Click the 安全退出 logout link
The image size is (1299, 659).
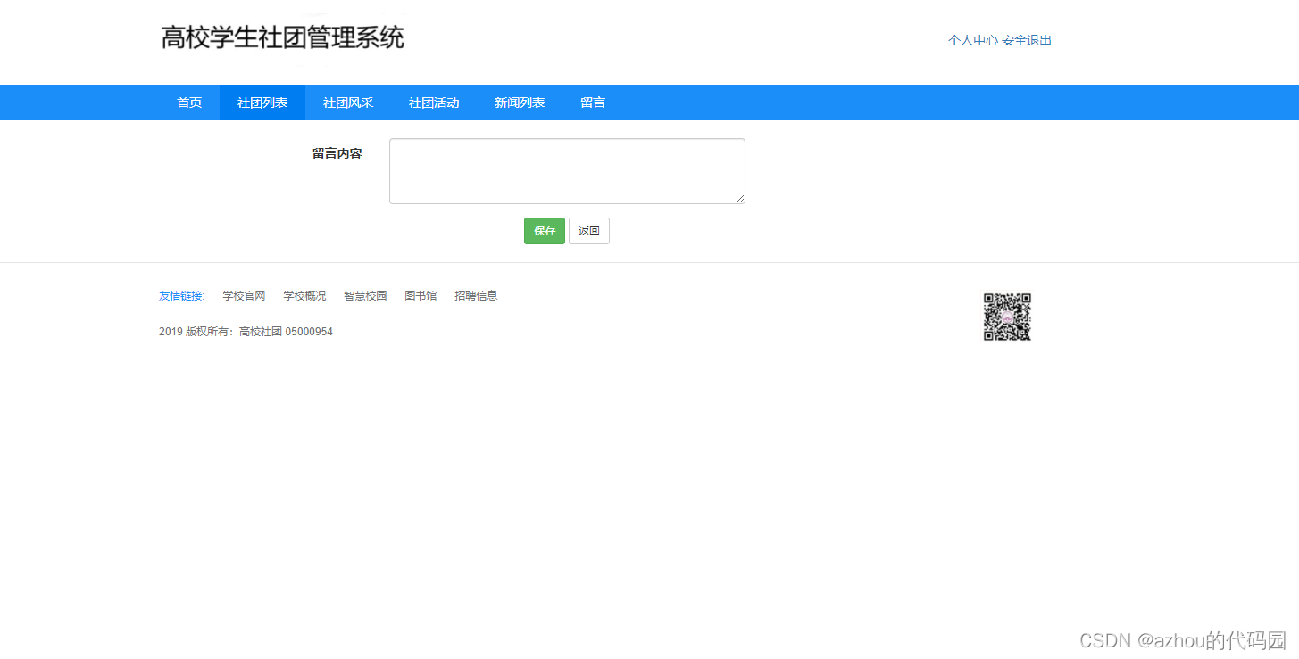[x=1027, y=40]
